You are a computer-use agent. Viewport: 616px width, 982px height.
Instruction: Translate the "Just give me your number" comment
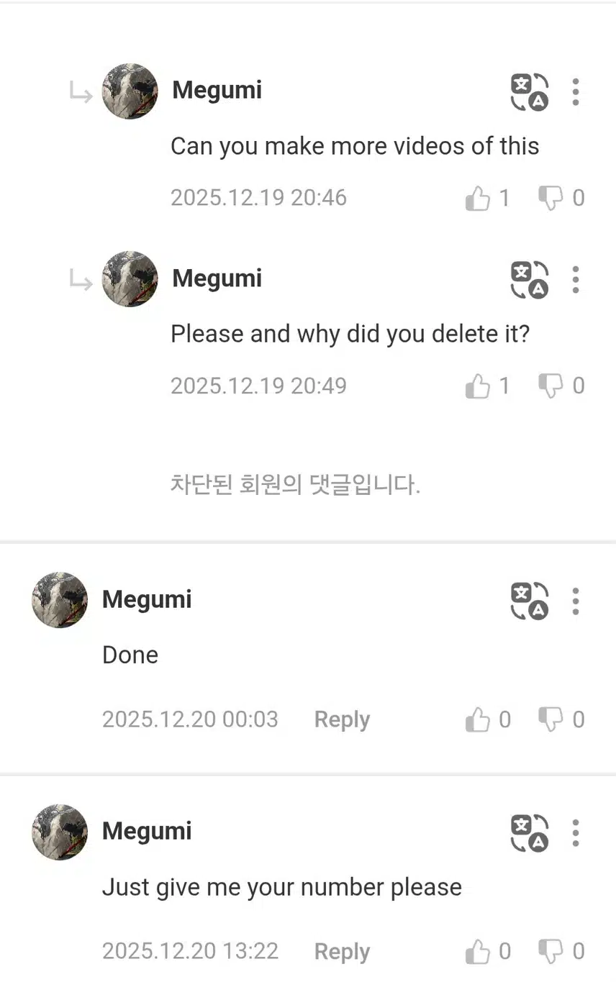pos(530,833)
